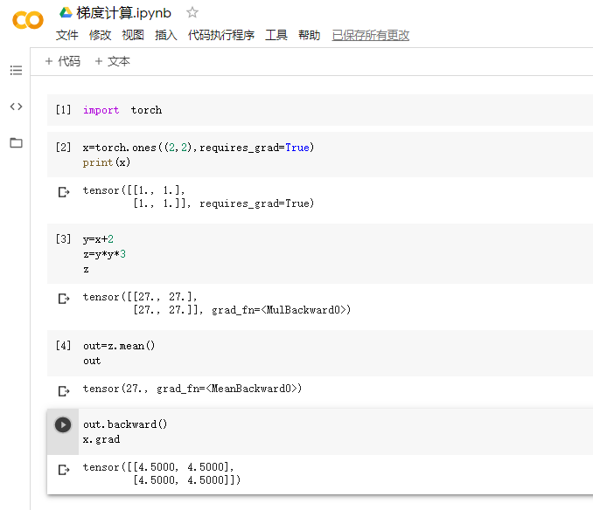Click output text tensor(27., grad_fn=<MeanBackward0>)
The width and height of the screenshot is (593, 510).
pos(192,389)
